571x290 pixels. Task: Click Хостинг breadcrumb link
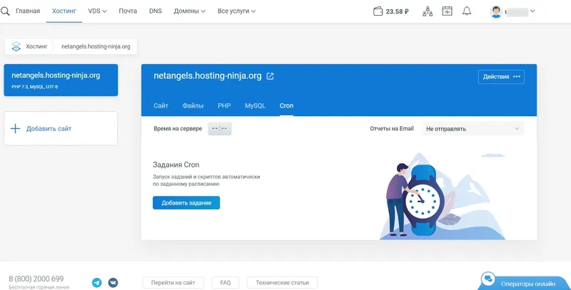(x=36, y=46)
